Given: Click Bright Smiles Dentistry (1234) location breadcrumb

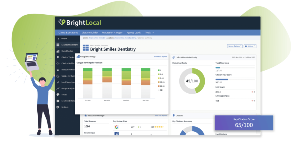Looking at the screenshot, I should tap(125, 38).
